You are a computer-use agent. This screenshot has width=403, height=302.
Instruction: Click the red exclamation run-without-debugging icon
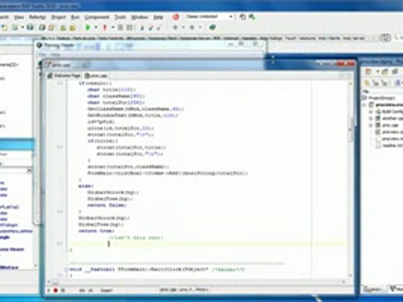pyautogui.click(x=105, y=27)
